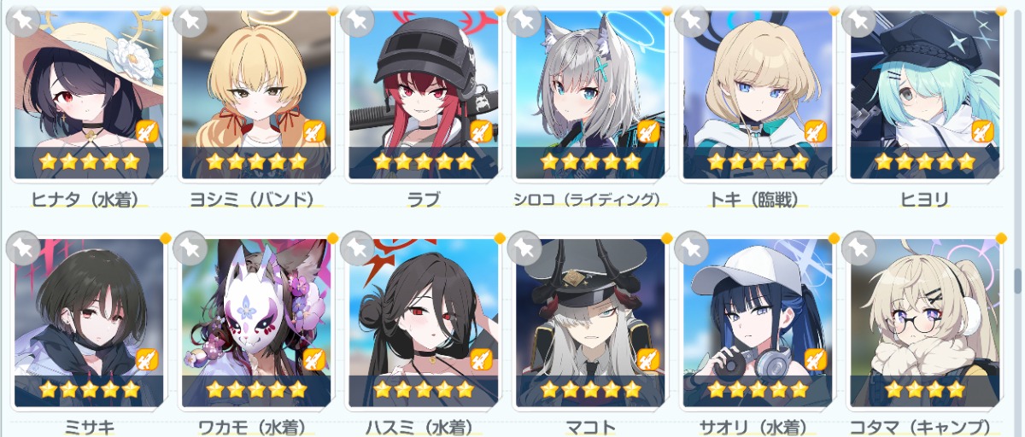The width and height of the screenshot is (1025, 437).
Task: Open the マコト character portrait
Action: click(590, 312)
